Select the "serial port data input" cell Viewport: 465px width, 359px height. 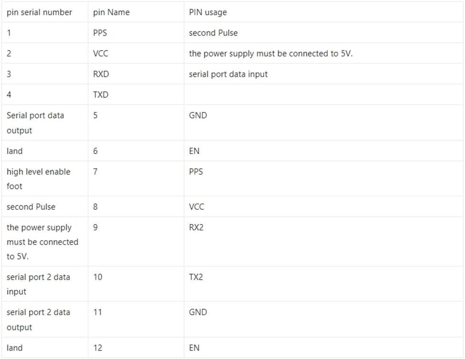(228, 74)
